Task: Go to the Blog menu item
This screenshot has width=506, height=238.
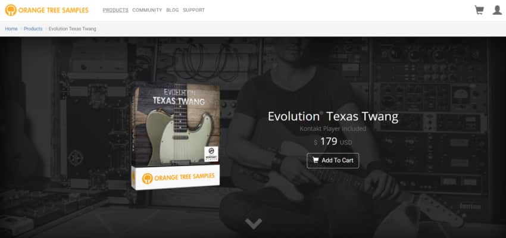Action: (172, 10)
